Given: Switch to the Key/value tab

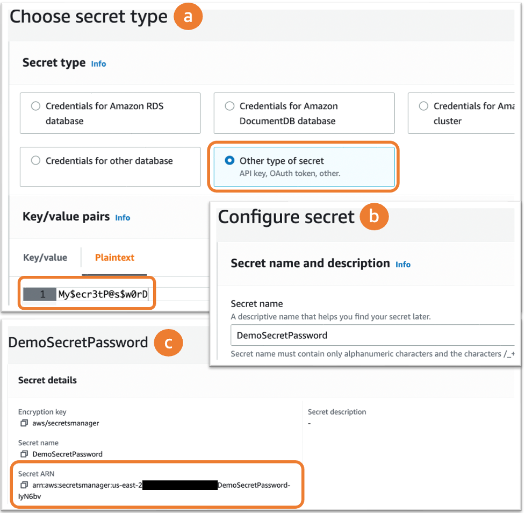Looking at the screenshot, I should pos(46,257).
